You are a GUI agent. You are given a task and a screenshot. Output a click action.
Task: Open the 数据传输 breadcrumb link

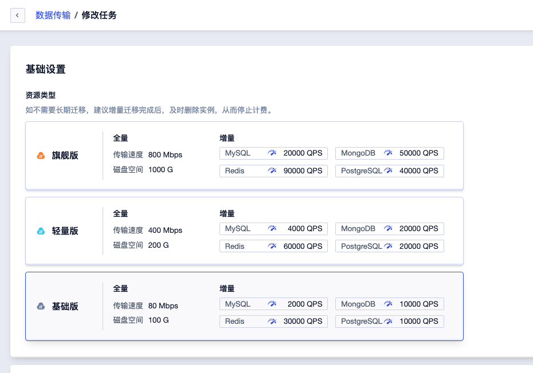tap(52, 15)
